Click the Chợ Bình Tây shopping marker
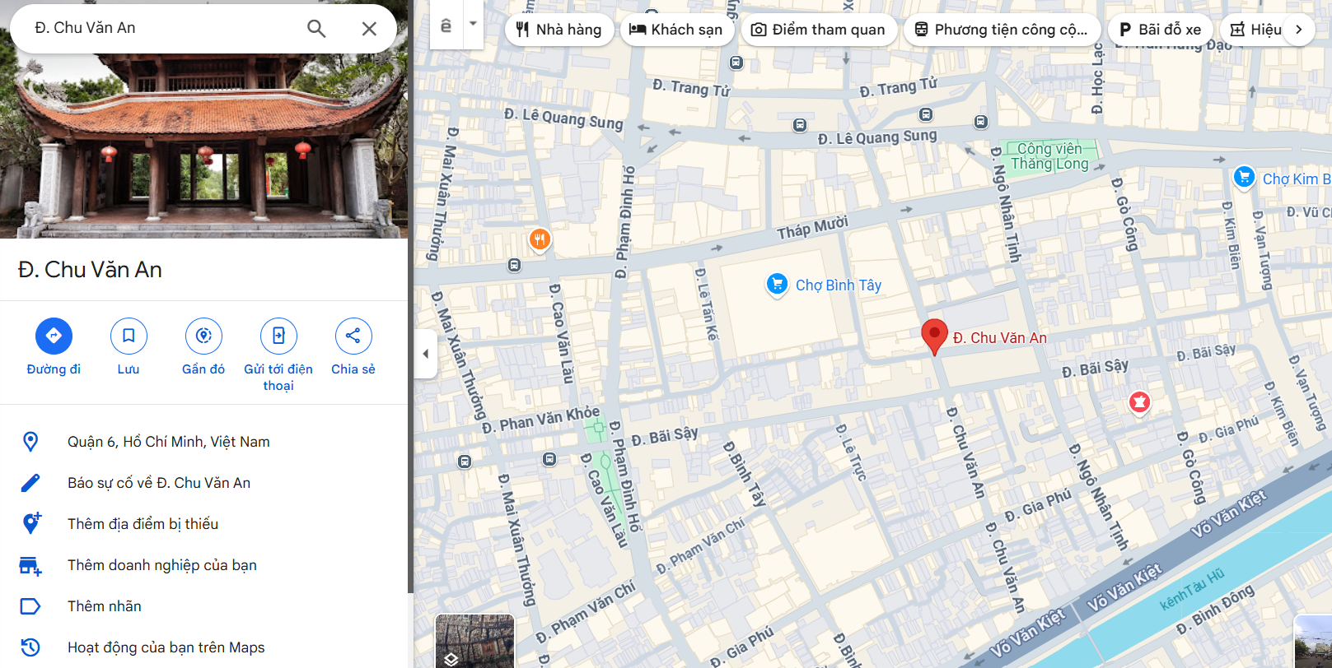 coord(777,285)
